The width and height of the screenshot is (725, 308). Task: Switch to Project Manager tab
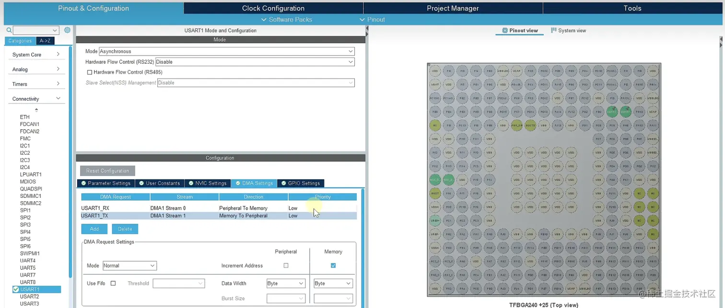pyautogui.click(x=453, y=8)
